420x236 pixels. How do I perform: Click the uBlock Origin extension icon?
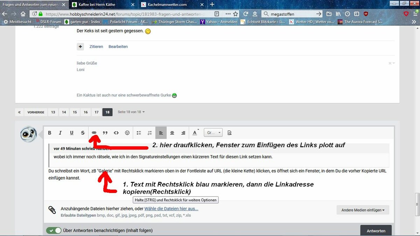pos(366,14)
